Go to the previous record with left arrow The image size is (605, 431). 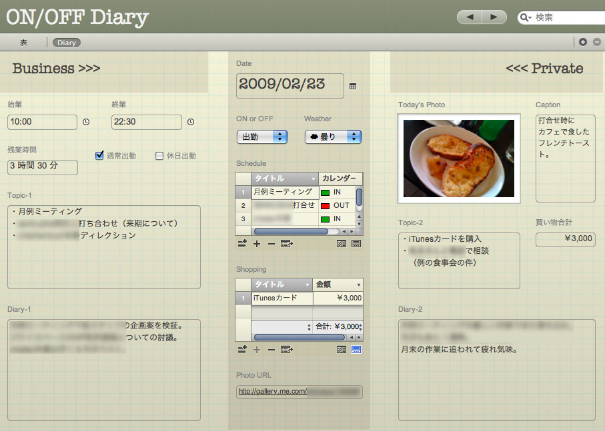tap(470, 17)
